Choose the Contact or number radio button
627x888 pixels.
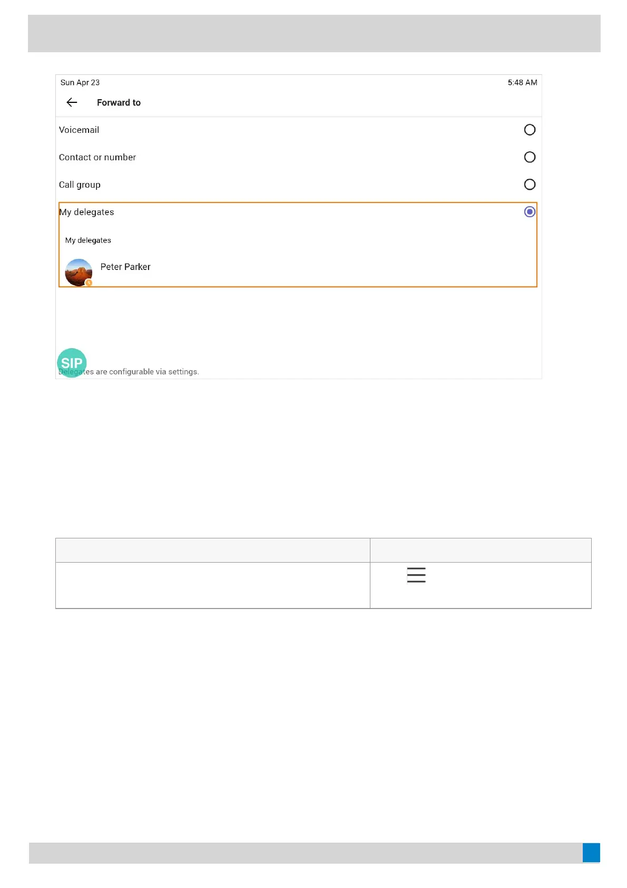click(530, 157)
